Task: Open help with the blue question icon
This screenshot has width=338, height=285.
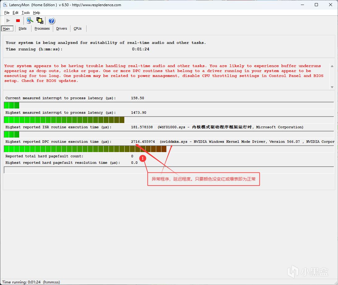Action: [x=52, y=21]
